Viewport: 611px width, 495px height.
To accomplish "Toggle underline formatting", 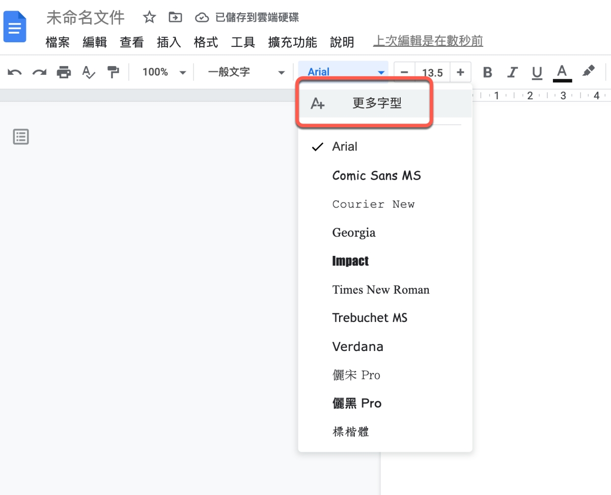I will pyautogui.click(x=537, y=73).
